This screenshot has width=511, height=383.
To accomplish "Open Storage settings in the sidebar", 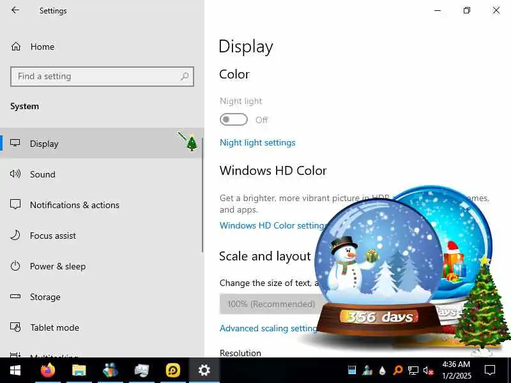I will [x=102, y=296].
